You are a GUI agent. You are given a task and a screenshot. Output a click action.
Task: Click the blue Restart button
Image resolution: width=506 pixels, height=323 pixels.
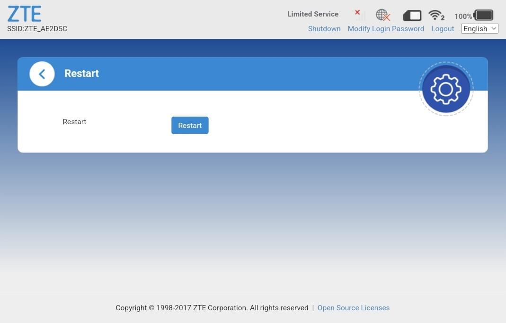coord(190,125)
